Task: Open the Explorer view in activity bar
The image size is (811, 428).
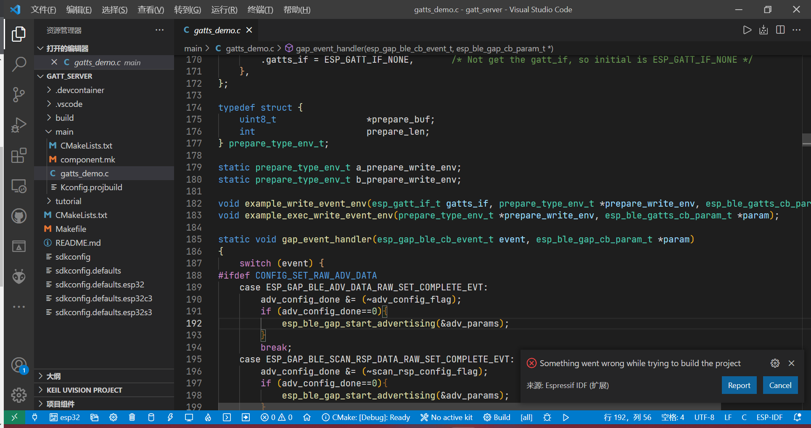Action: tap(18, 34)
